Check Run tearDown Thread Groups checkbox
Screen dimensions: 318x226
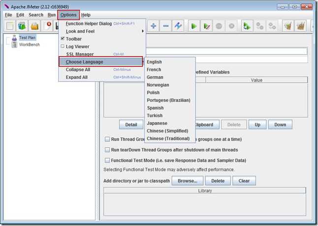point(107,150)
